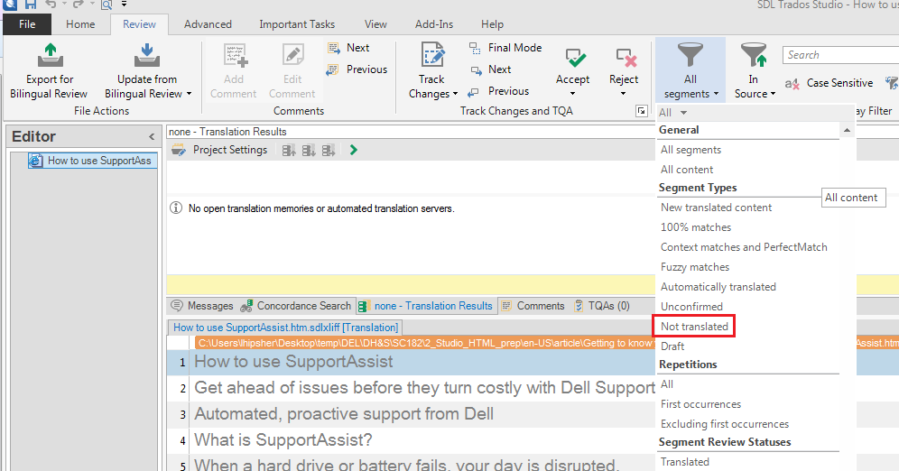Collapse the Editor pane chevron
The height and width of the screenshot is (471, 899).
(152, 136)
